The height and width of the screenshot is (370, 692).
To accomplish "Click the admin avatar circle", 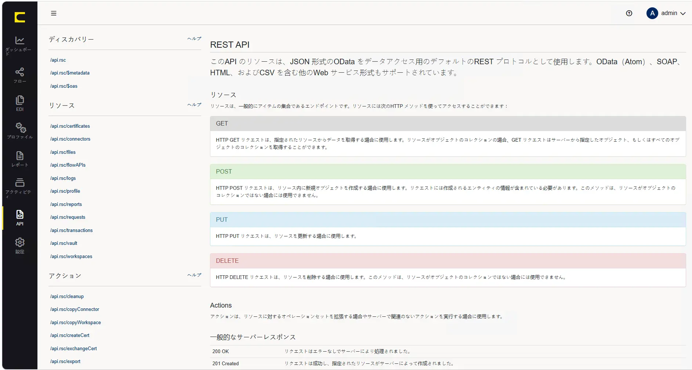I will pos(652,13).
